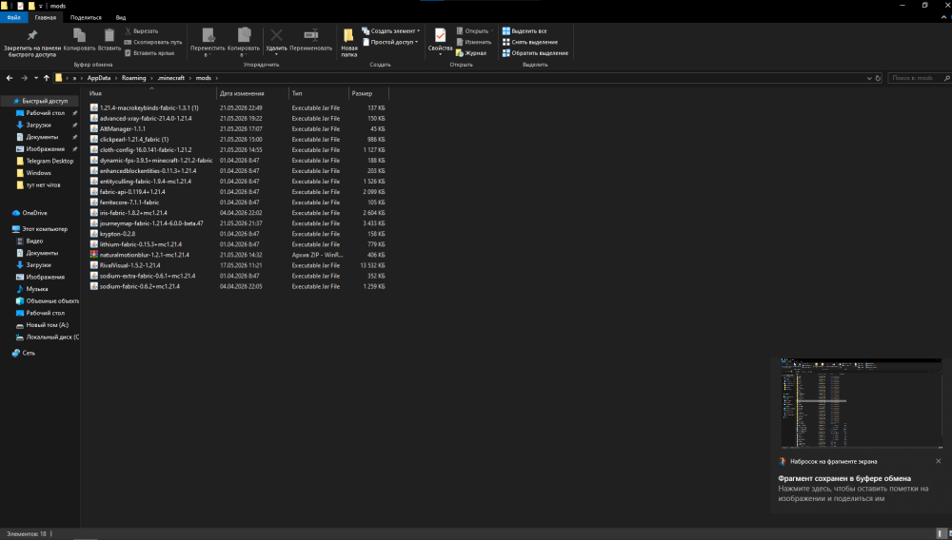The height and width of the screenshot is (540, 952).
Task: Click Открыть (Open) in the ribbon
Action: coord(474,31)
